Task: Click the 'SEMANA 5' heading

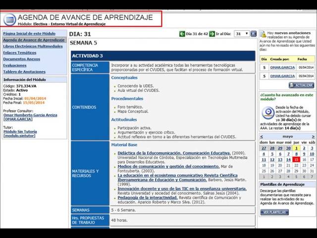Action: [x=83, y=43]
